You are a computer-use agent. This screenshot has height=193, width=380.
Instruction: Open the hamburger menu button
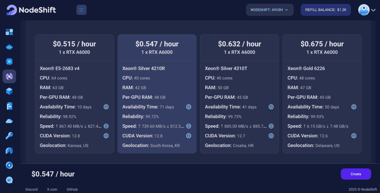click(x=81, y=10)
